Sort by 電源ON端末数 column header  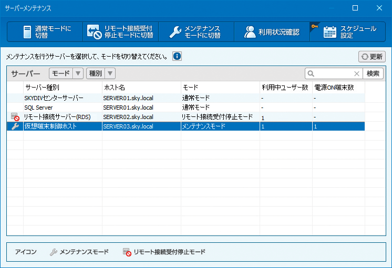[338, 87]
